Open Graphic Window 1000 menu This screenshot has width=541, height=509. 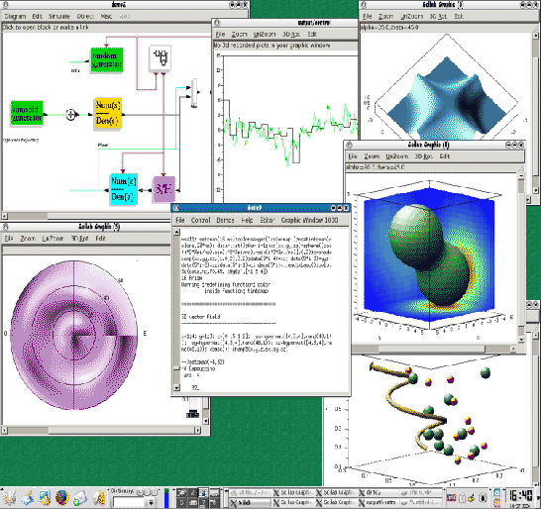point(309,220)
